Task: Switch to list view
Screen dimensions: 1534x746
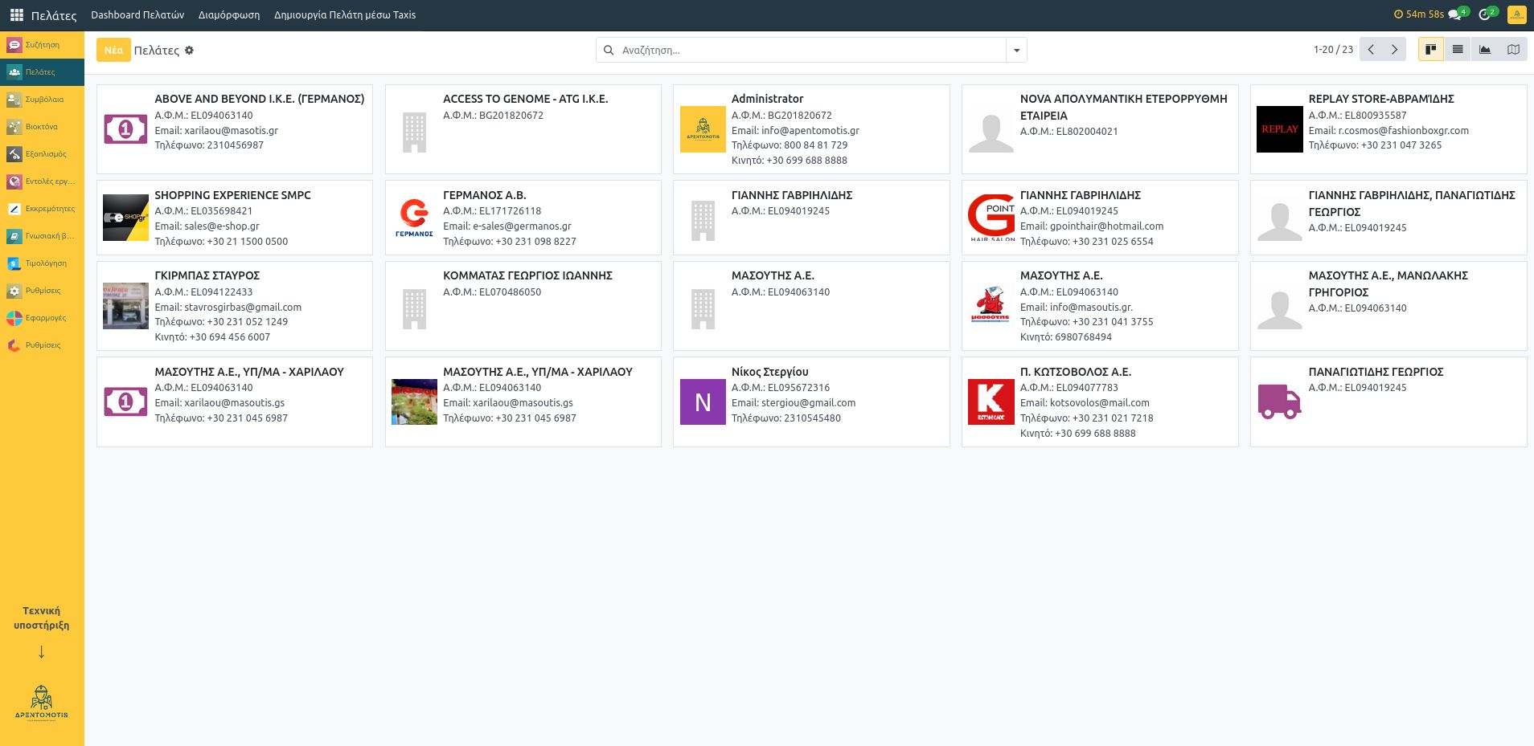Action: 1458,50
